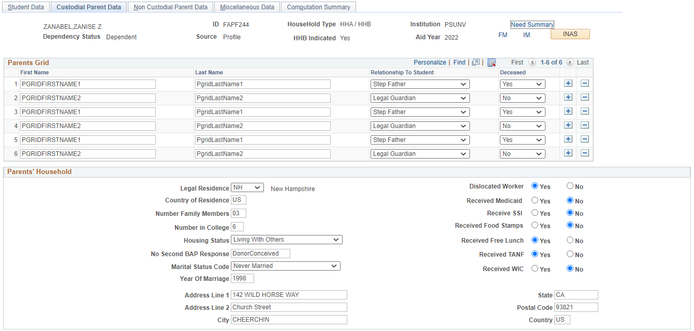Edit the City field
694x331 pixels.
click(289, 320)
